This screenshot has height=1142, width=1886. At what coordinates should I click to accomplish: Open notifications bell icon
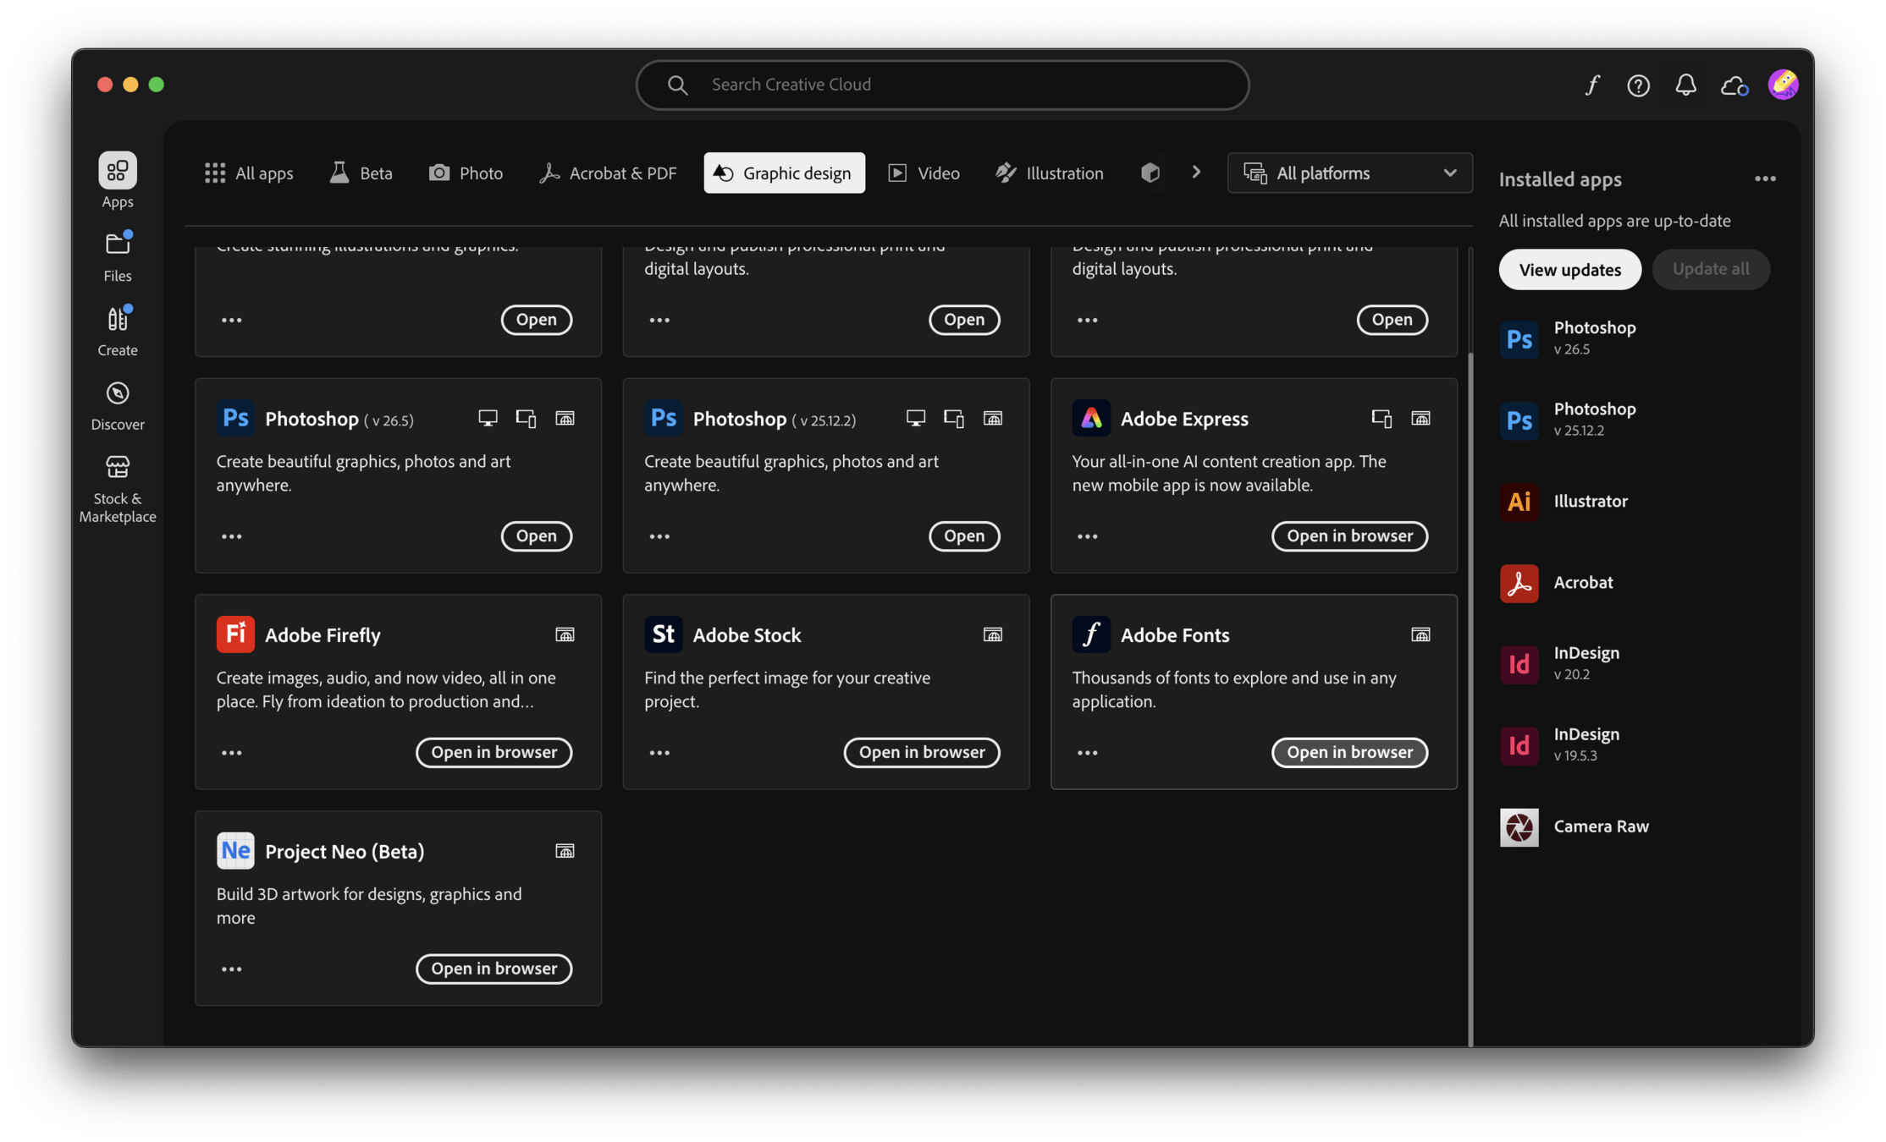pos(1685,85)
